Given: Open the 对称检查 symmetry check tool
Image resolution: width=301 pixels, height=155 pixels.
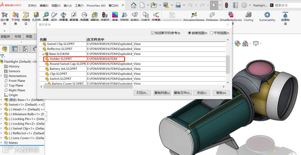Looking at the screenshot, I should point(124,16).
